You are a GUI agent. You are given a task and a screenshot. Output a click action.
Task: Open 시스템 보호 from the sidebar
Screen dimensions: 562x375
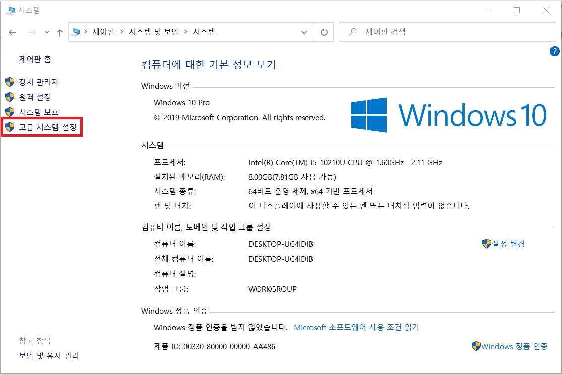click(x=39, y=112)
